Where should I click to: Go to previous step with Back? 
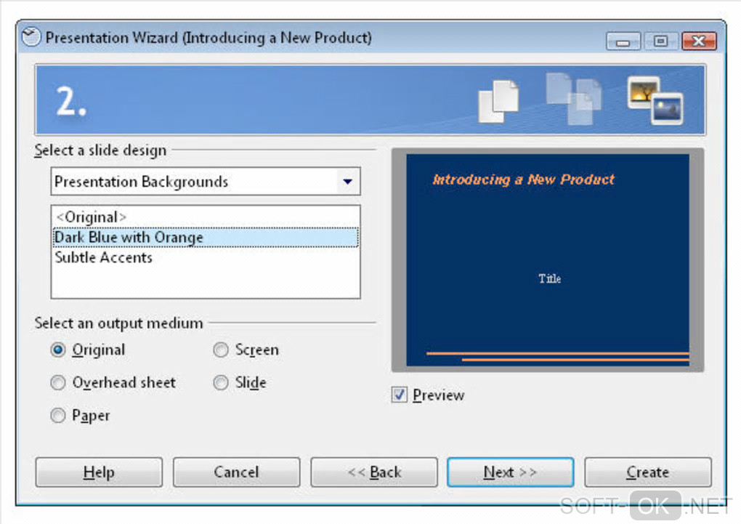pyautogui.click(x=374, y=472)
